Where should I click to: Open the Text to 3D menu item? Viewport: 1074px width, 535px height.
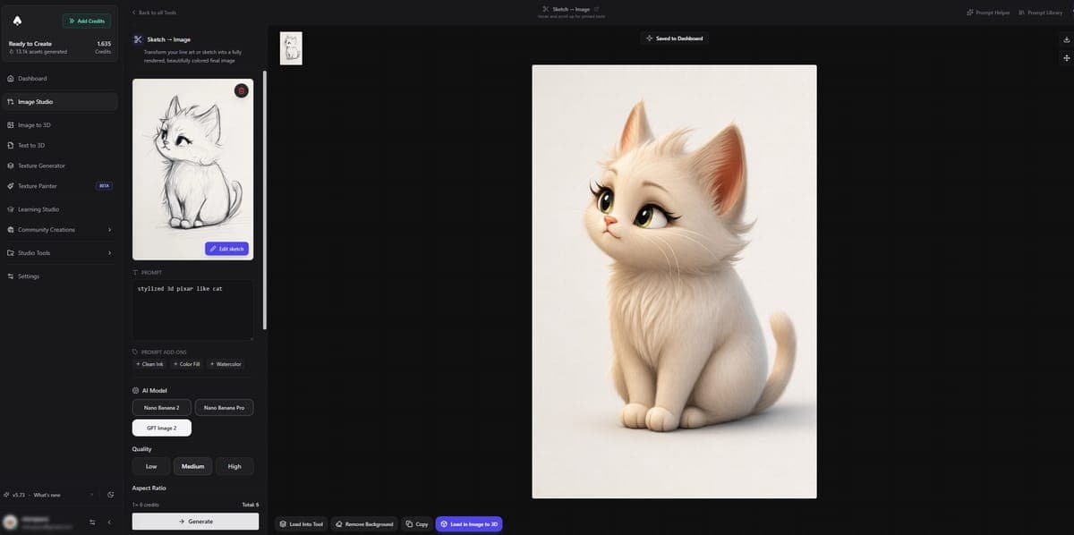pos(60,145)
